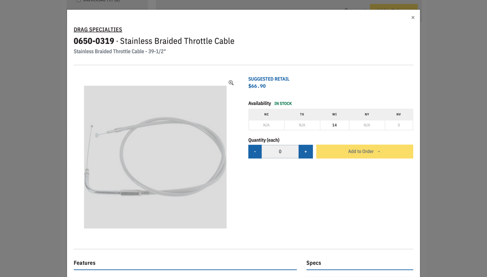Image resolution: width=487 pixels, height=277 pixels.
Task: Increase quantity with the plus button
Action: click(306, 151)
